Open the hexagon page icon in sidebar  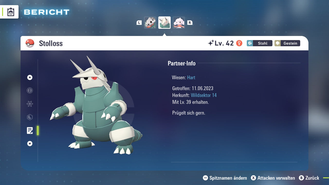(30, 117)
